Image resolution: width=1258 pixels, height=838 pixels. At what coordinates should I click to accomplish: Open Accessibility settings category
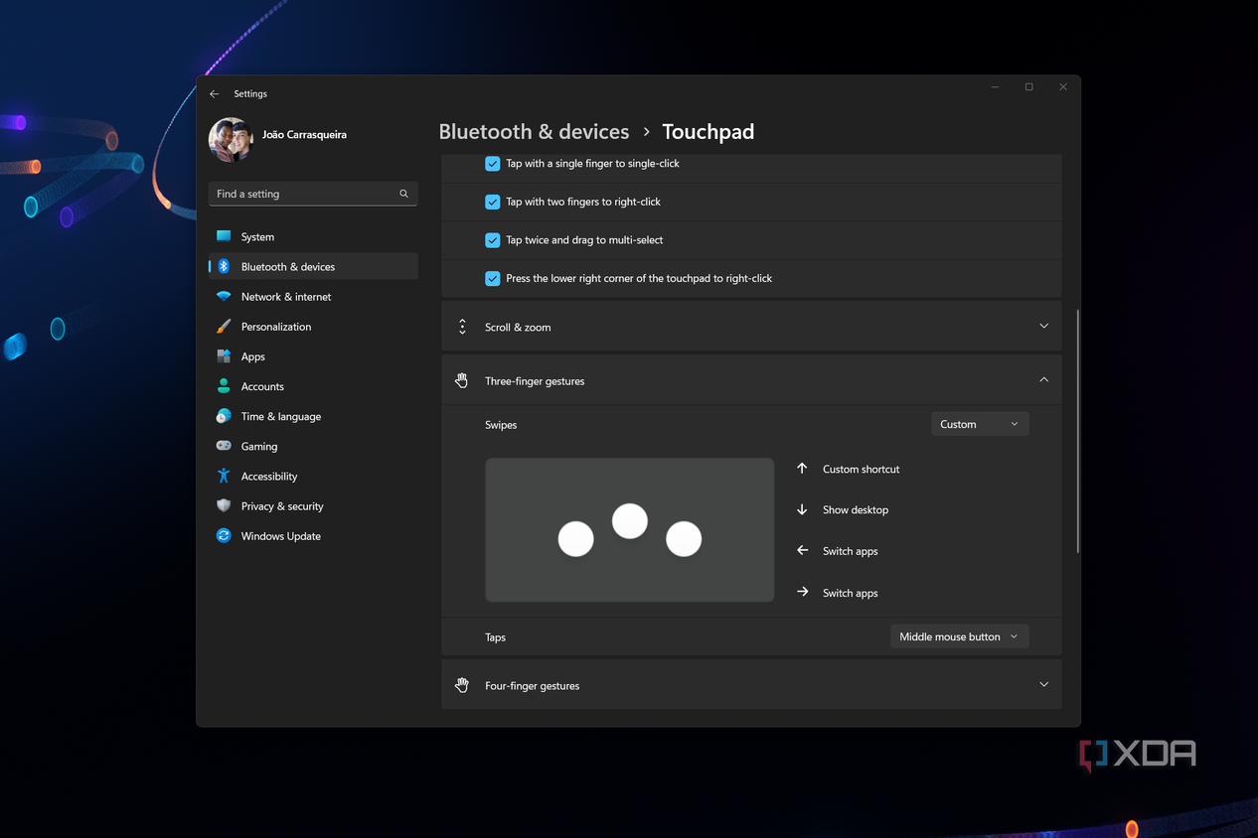coord(313,476)
